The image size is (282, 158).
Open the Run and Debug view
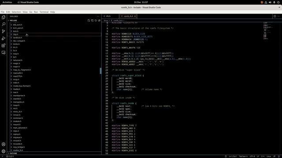[x=4, y=38]
